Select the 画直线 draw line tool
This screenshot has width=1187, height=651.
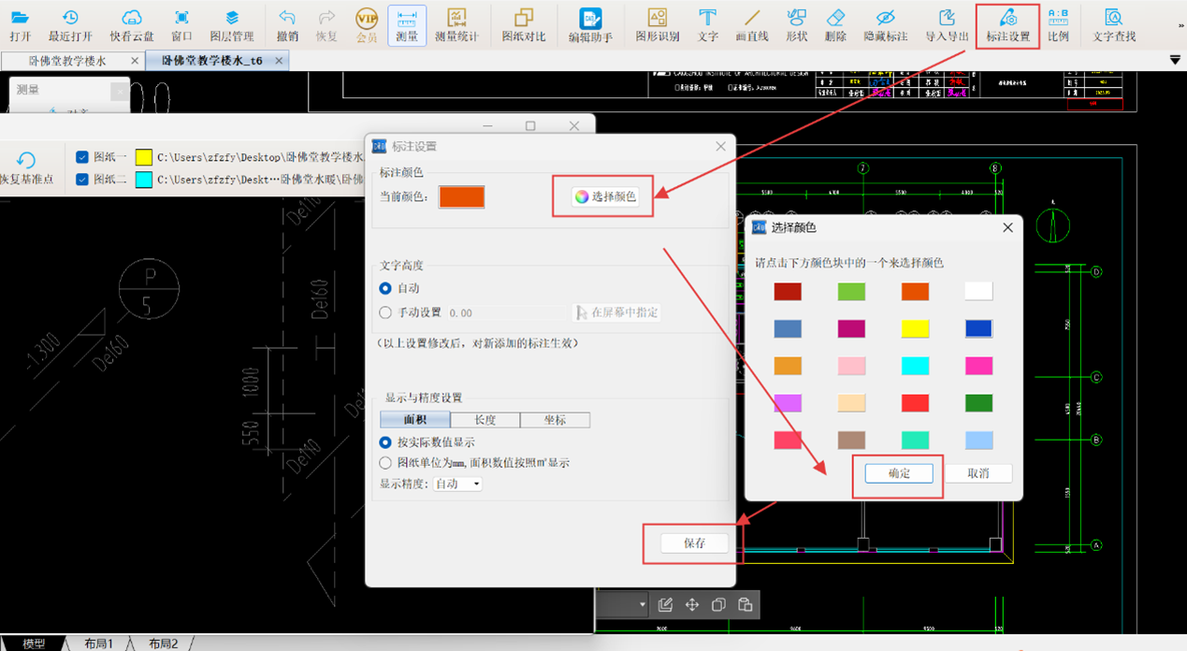click(x=751, y=25)
